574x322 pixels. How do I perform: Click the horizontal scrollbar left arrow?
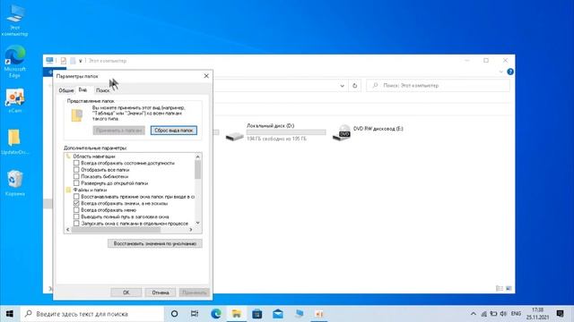tap(68, 230)
